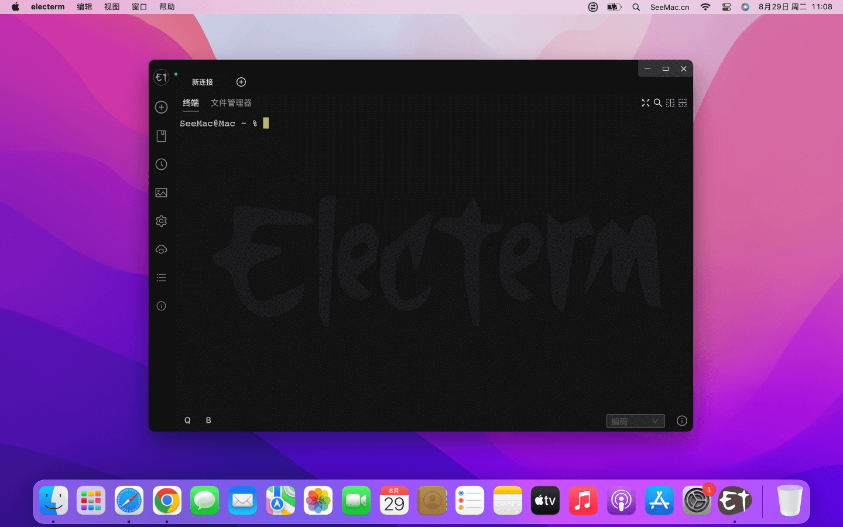Open the Apple menu
843x527 pixels.
click(x=15, y=7)
